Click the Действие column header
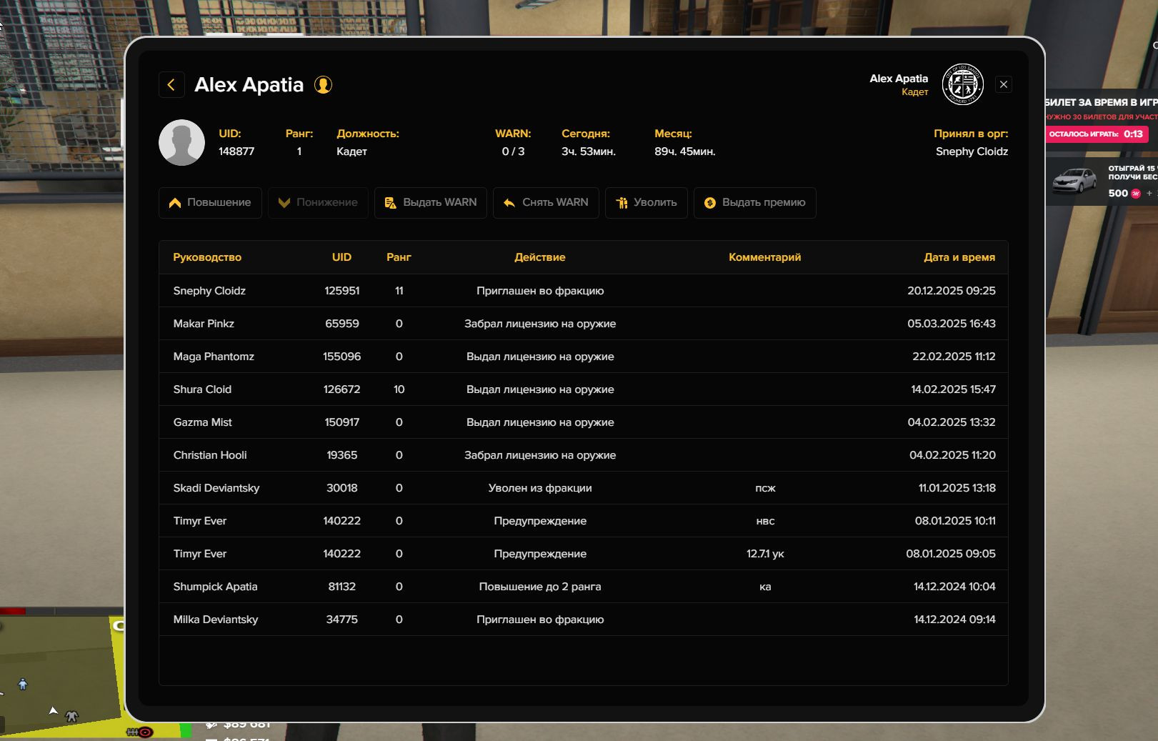1158x741 pixels. pos(540,257)
